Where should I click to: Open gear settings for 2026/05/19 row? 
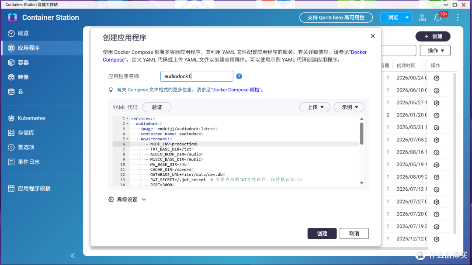tap(437, 165)
